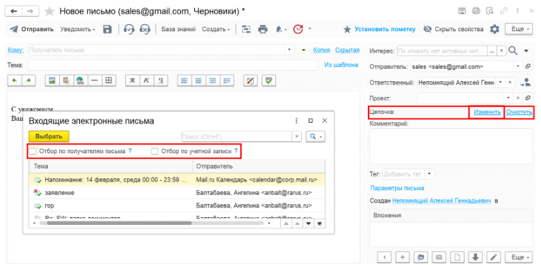Open База знаний
Viewport: 541px width, 265px height.
tap(179, 29)
